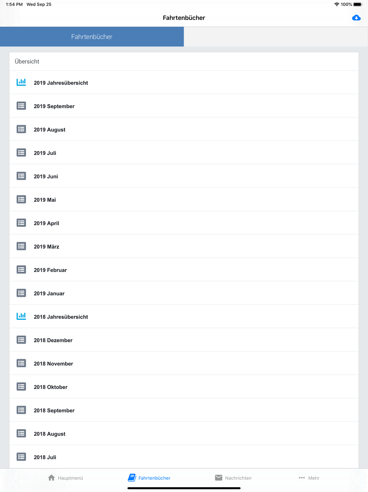The image size is (368, 492).
Task: Open the 2018 Oktober logbook
Action: point(184,387)
